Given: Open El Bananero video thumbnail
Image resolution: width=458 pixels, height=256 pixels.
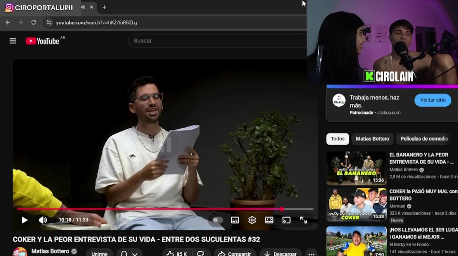Looking at the screenshot, I should click(x=356, y=168).
